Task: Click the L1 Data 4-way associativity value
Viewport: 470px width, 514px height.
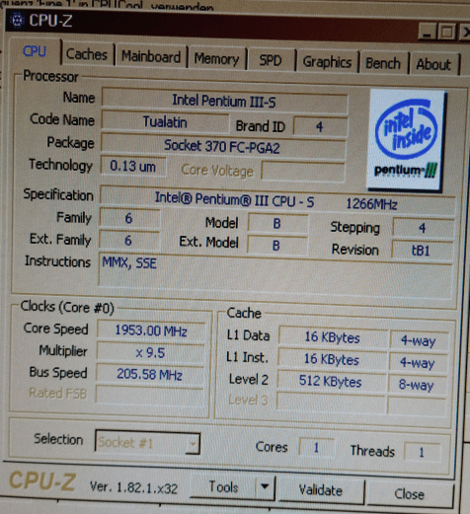Action: (419, 340)
